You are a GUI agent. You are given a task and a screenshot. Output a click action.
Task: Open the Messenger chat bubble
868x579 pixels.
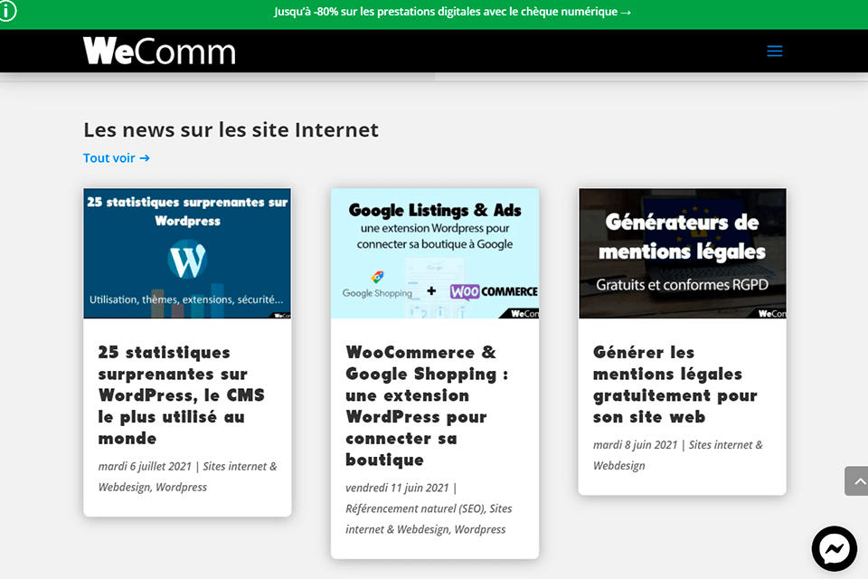pos(835,548)
